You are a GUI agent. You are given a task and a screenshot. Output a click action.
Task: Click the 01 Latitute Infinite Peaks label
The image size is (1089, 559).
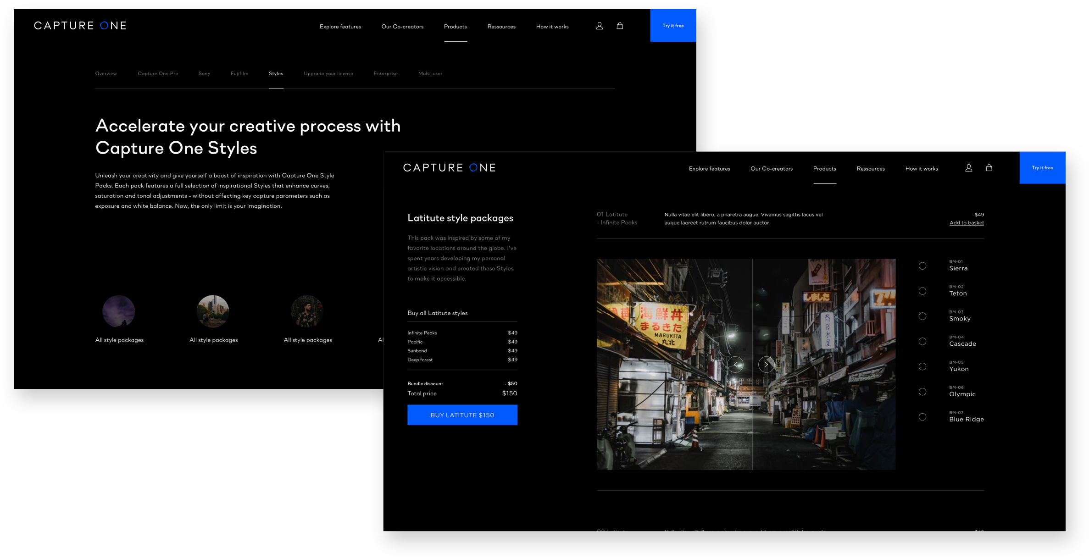(617, 219)
